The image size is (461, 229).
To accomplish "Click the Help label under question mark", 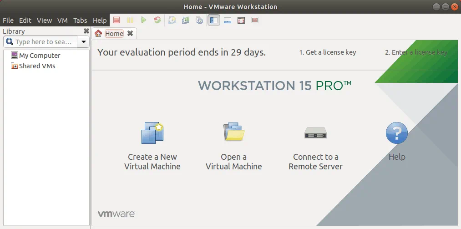I will [x=397, y=157].
